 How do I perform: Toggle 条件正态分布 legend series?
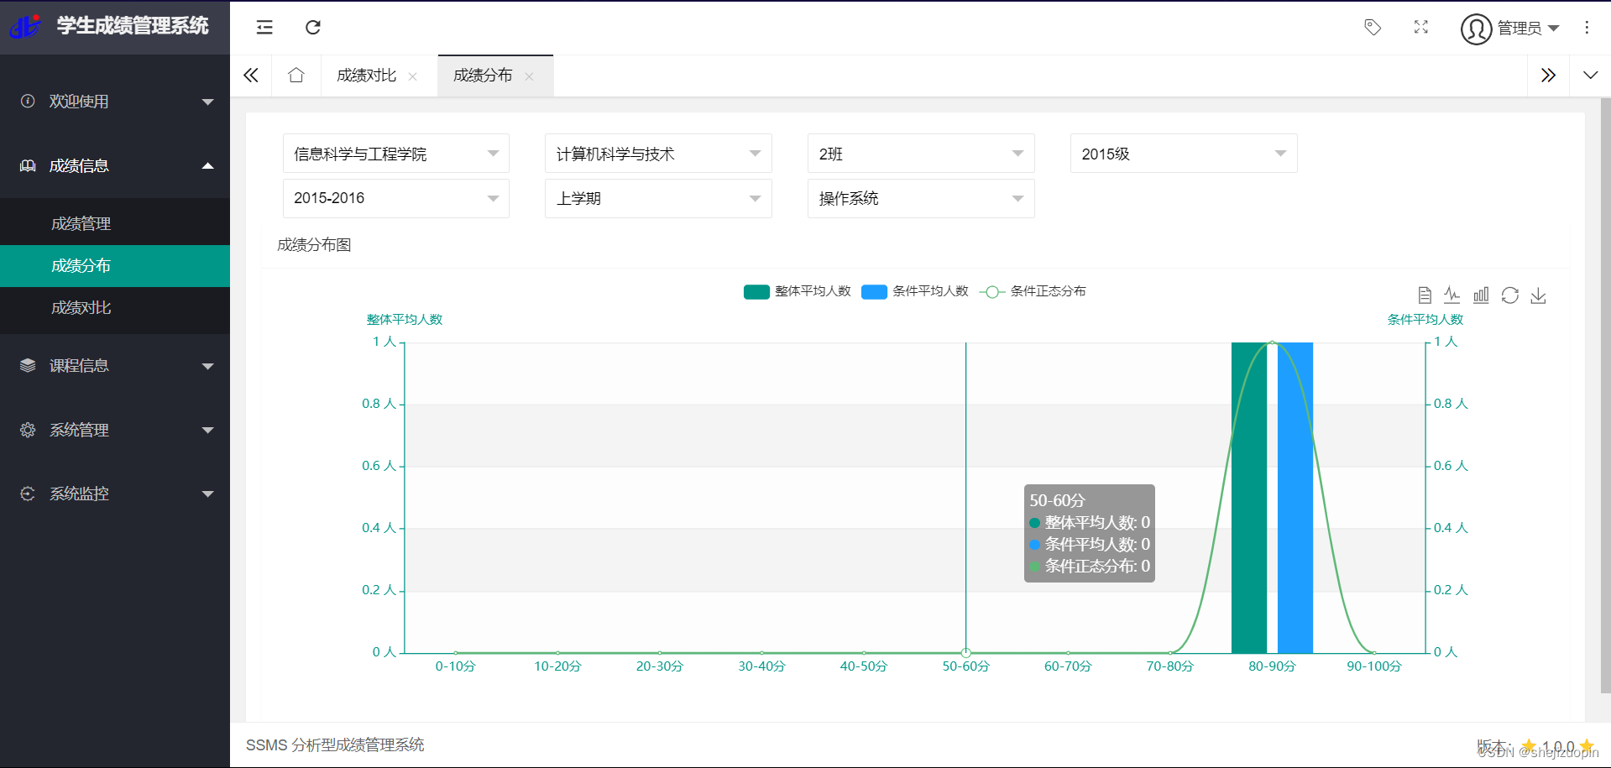[1032, 291]
